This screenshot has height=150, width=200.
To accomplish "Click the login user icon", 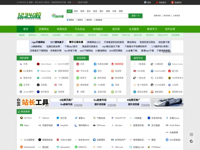I will pyautogui.click(x=145, y=2).
